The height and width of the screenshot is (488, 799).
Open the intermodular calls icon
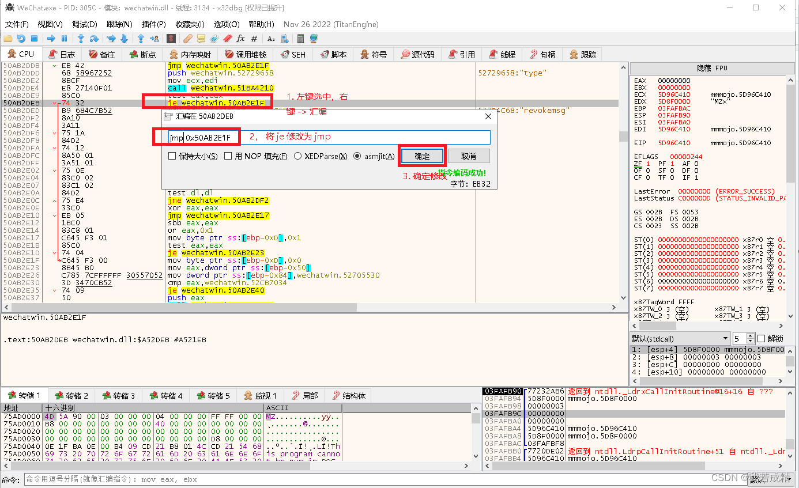[284, 39]
